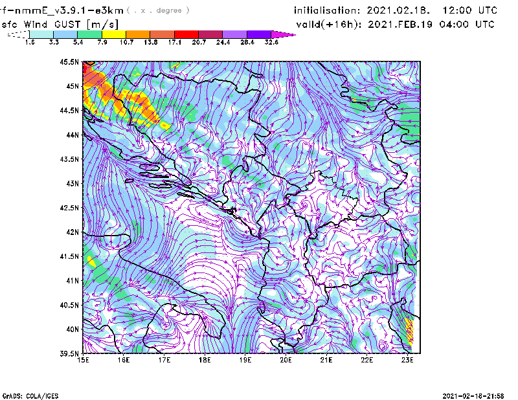The height and width of the screenshot is (400, 518).
Task: Click the grey '( . x . degree )' text
Action: click(x=158, y=10)
